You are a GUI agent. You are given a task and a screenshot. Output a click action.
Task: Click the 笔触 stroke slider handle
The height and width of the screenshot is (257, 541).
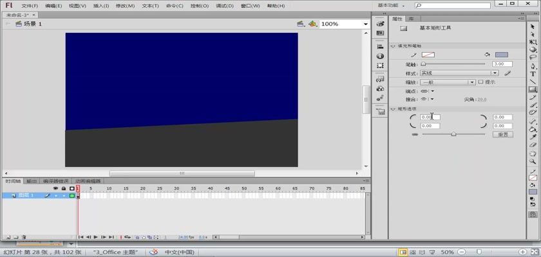coord(423,64)
